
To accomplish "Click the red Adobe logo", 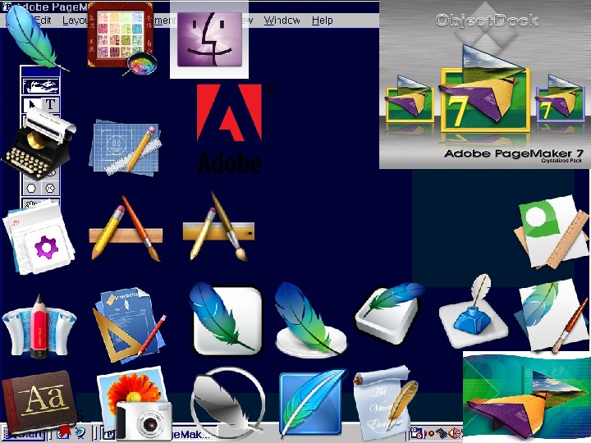I will [x=229, y=112].
